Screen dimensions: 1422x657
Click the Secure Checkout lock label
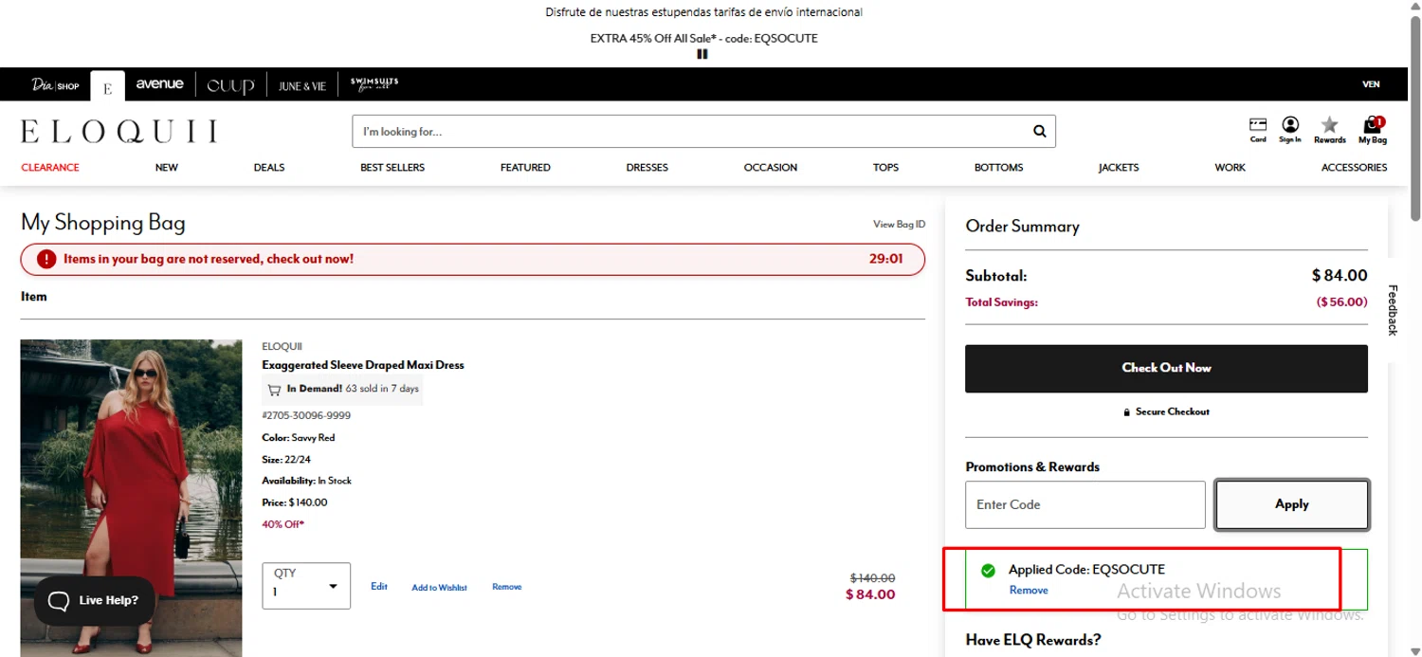pyautogui.click(x=1166, y=411)
